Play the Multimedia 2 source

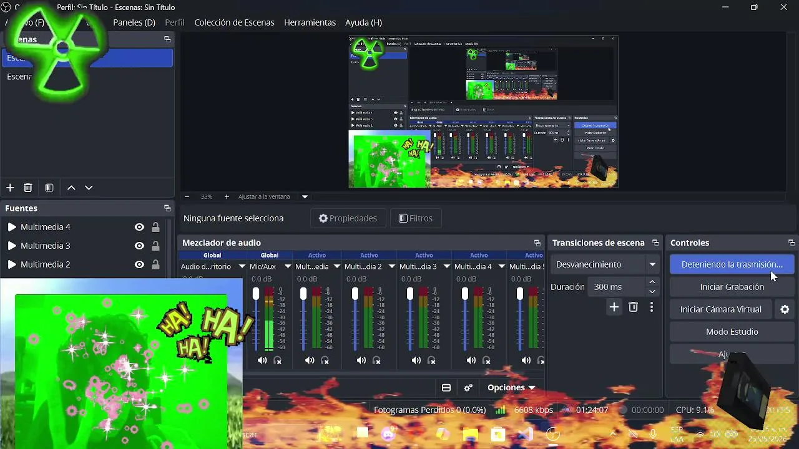tap(11, 264)
